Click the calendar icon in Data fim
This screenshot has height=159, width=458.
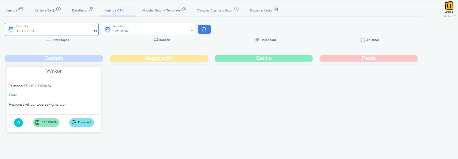coord(107,29)
